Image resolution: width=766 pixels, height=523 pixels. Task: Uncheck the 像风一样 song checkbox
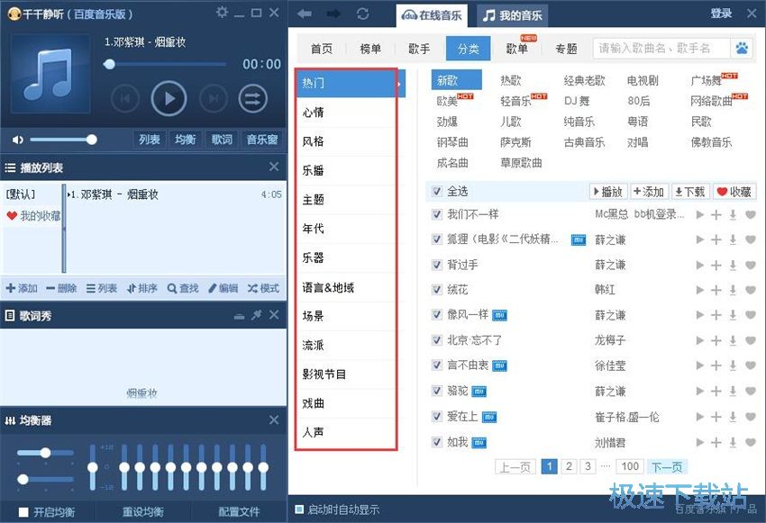[x=437, y=315]
